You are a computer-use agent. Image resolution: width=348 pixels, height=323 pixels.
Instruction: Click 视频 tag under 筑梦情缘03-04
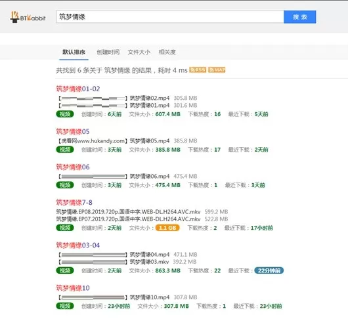pyautogui.click(x=65, y=270)
